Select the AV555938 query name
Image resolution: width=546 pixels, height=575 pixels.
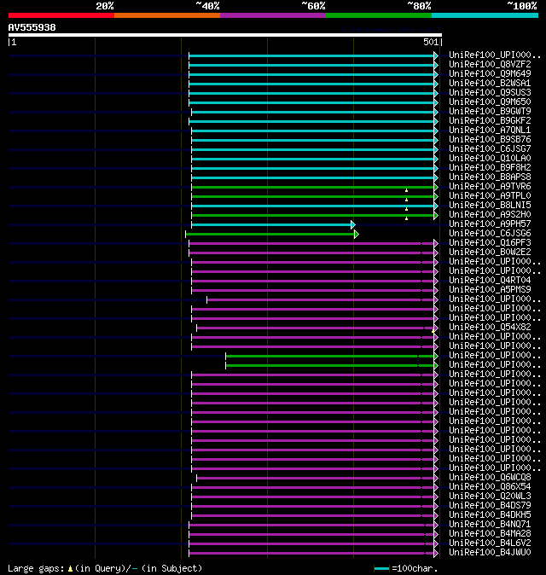[32, 27]
